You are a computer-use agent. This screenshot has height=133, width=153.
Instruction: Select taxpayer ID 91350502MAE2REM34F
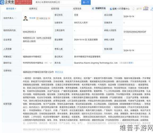click(135, 32)
